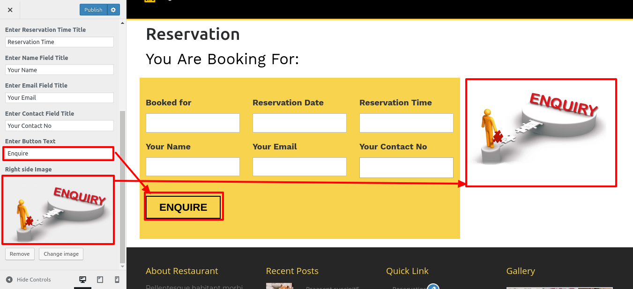This screenshot has width=633, height=289.
Task: Close the customizer with the X icon
Action: [10, 10]
